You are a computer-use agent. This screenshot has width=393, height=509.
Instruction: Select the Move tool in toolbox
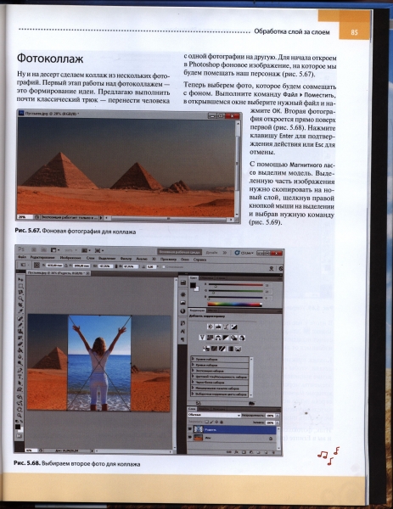(x=20, y=279)
